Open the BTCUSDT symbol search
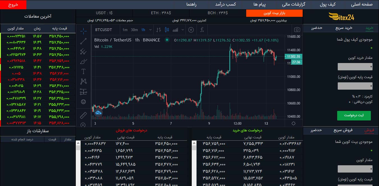This screenshot has height=186, width=379. (x=104, y=30)
